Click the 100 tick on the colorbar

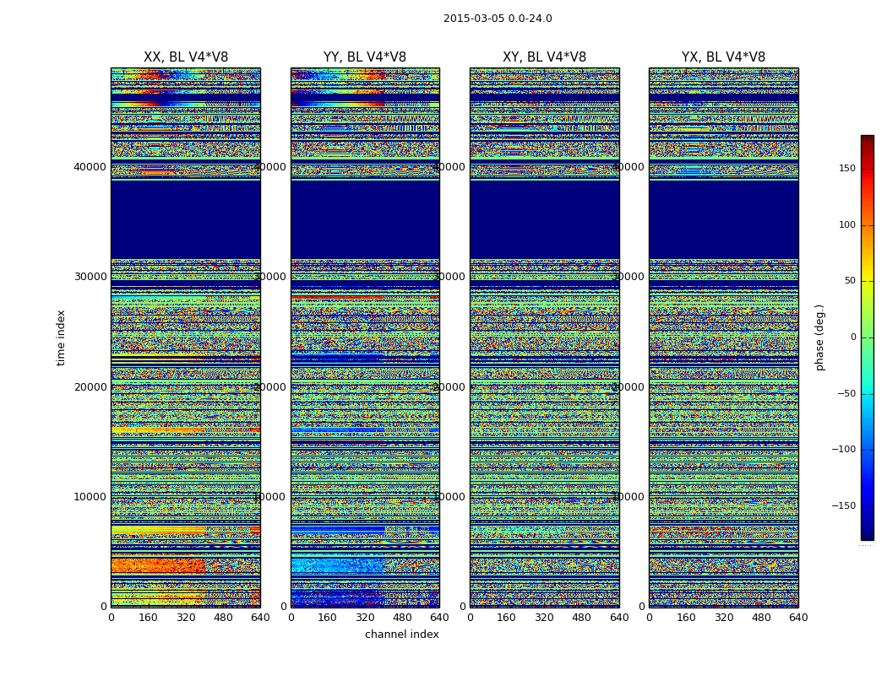pyautogui.click(x=846, y=224)
